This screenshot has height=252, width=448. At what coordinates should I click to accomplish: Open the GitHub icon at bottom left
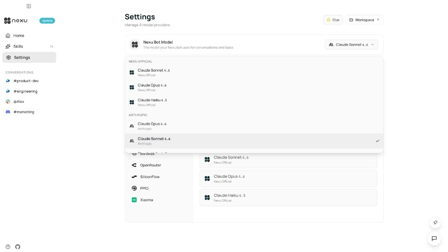pyautogui.click(x=17, y=246)
